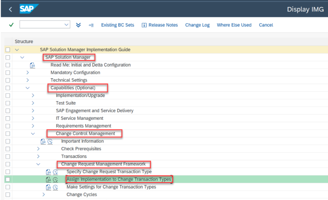Click the Expand All double-chevron toolbar icon
328x200 pixels.
(x=78, y=25)
